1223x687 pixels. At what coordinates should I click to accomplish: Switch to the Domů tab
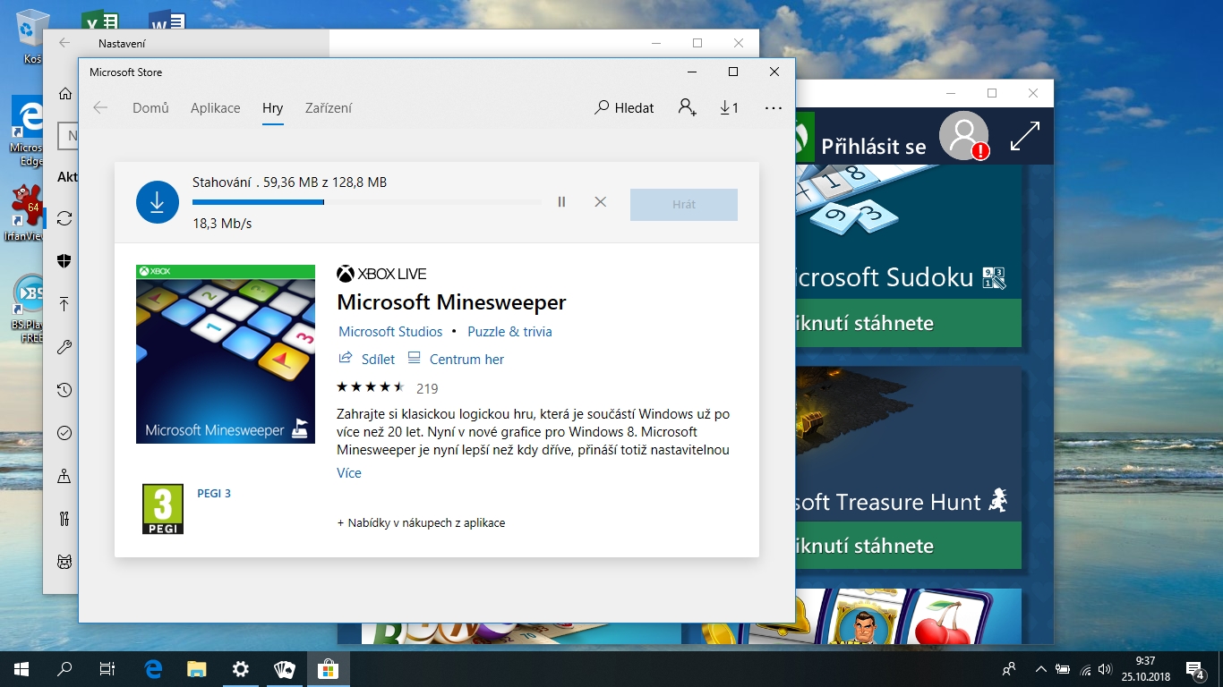pos(150,107)
